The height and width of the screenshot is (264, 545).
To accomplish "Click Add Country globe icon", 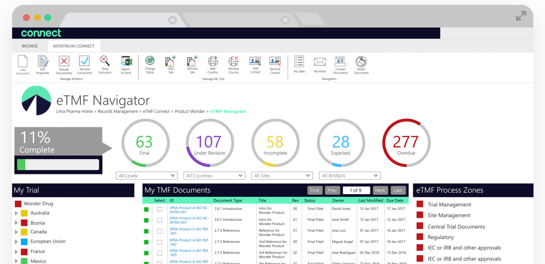I will (213, 62).
